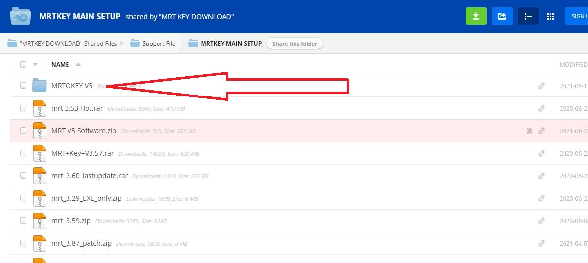The height and width of the screenshot is (263, 588).
Task: Open the MRTOKEY V5 folder icon
Action: pyautogui.click(x=39, y=85)
